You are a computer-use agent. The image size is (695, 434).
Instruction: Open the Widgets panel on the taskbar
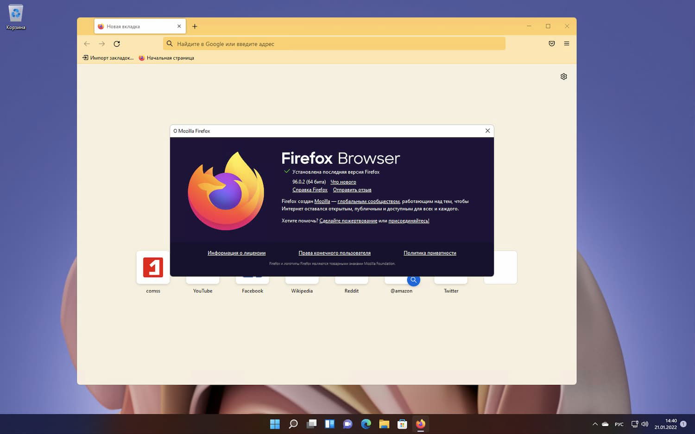coord(329,424)
